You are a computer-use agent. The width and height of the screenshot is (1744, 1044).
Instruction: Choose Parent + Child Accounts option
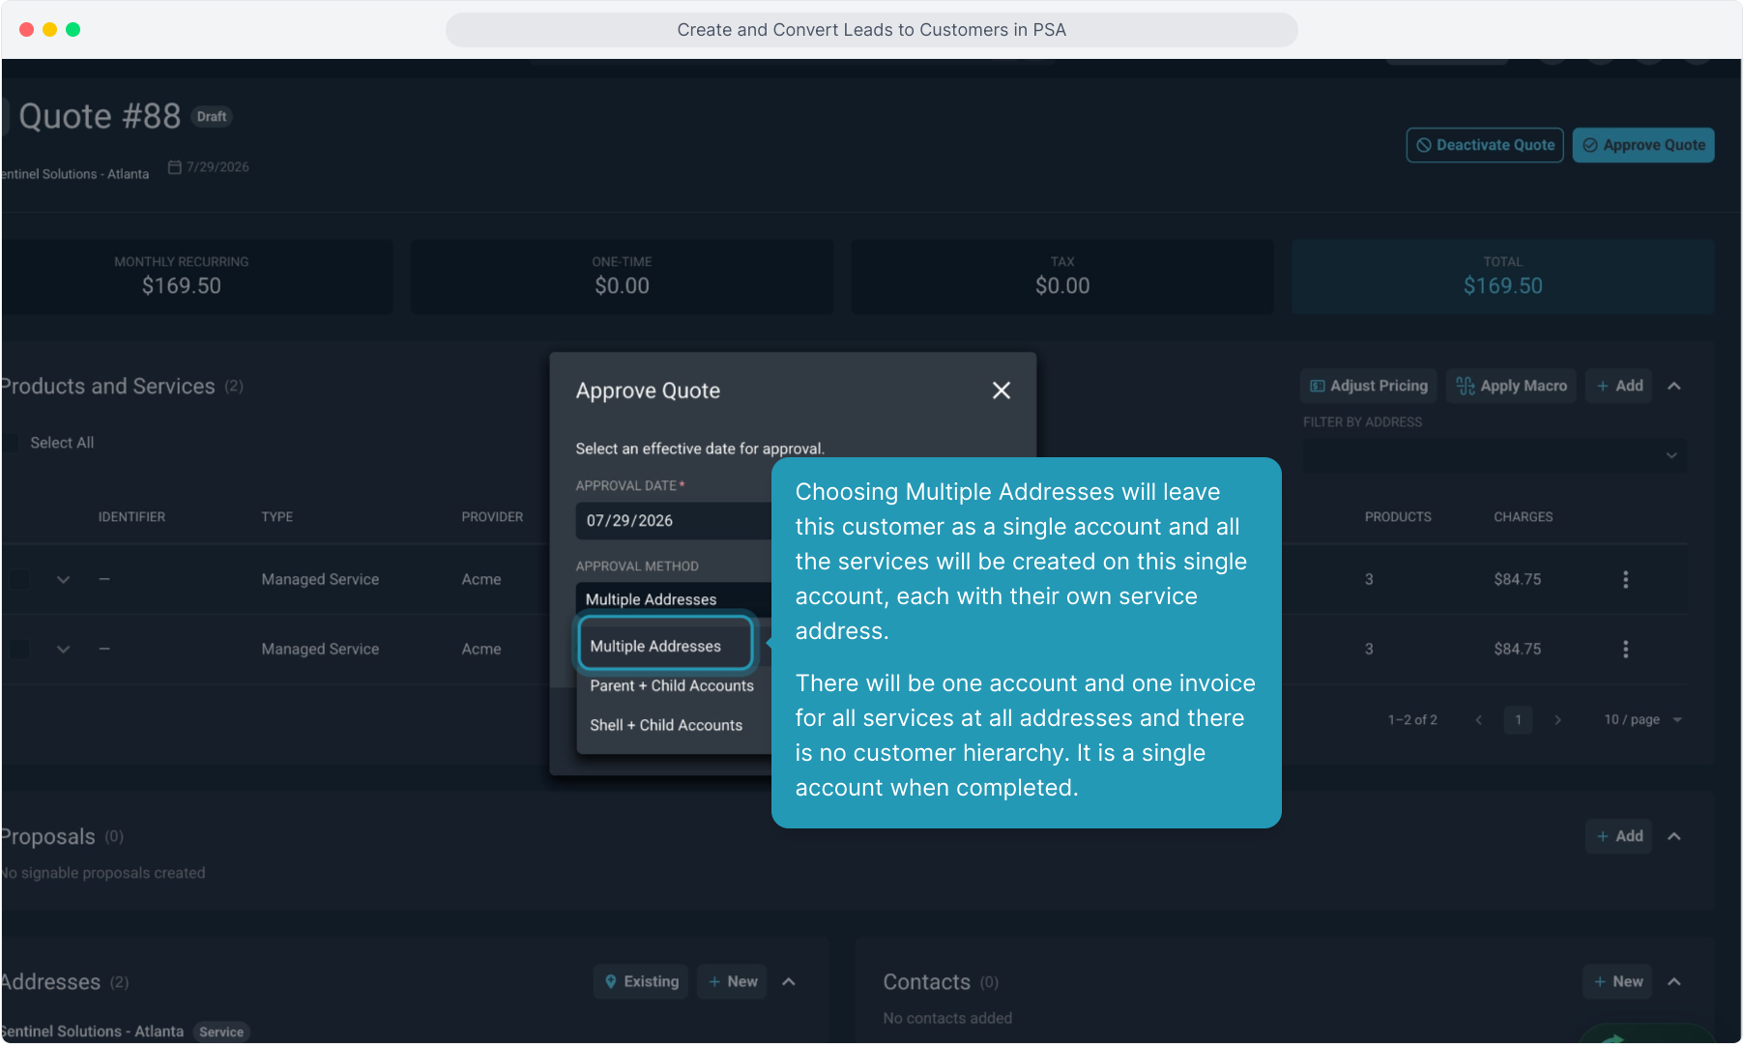(672, 685)
